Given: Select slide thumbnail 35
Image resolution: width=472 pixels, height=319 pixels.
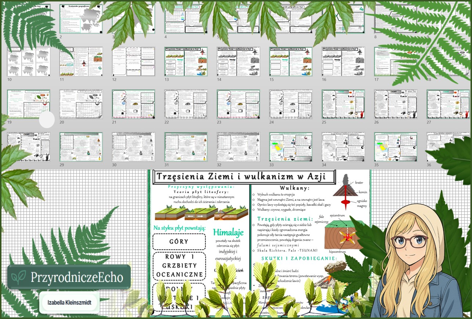Looking at the screenshot, I should [x=396, y=147].
